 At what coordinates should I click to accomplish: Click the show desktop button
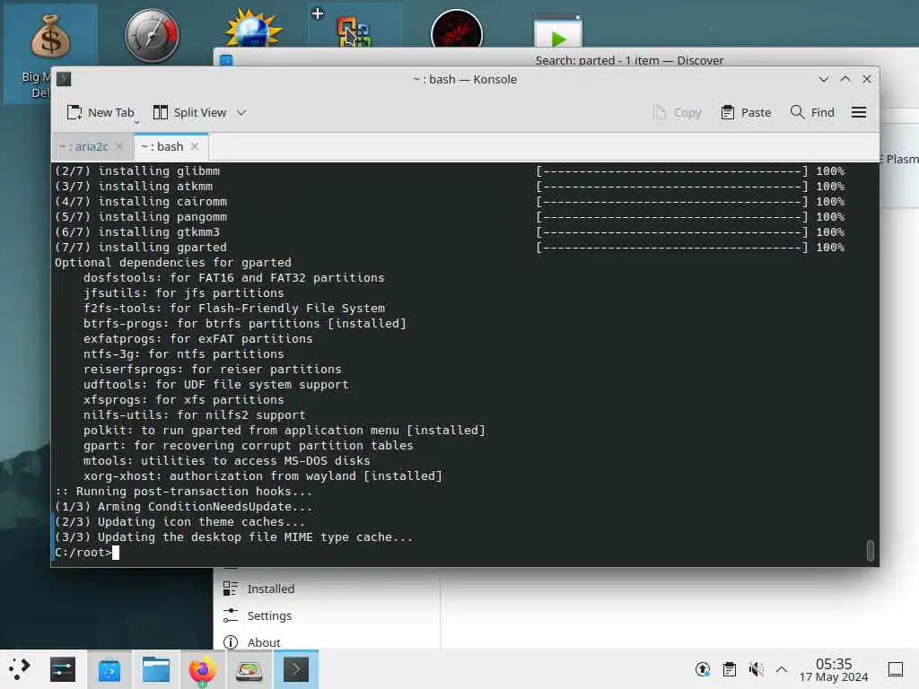point(896,669)
